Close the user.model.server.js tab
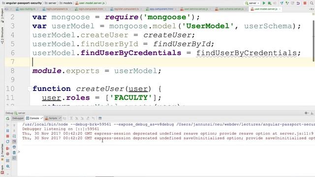 [280, 9]
